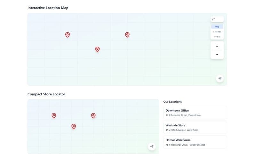Zoom in with the plus button
Viewport: 256px width, 160px height.
coord(217,46)
